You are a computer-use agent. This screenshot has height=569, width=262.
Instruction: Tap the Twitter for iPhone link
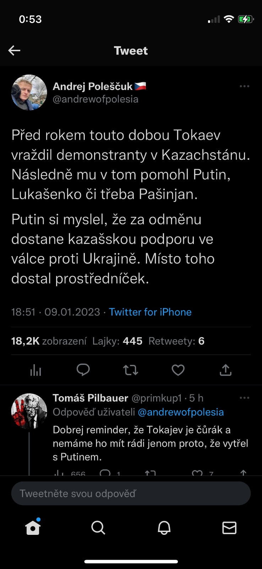pos(150,312)
